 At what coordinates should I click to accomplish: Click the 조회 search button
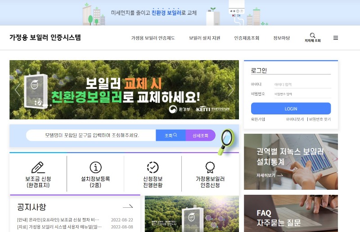coord(171,136)
